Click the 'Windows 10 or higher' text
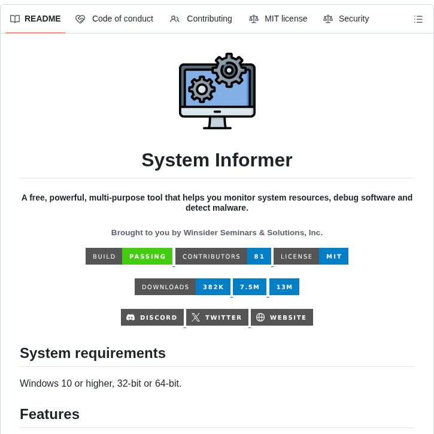The height and width of the screenshot is (434, 434). point(101,384)
